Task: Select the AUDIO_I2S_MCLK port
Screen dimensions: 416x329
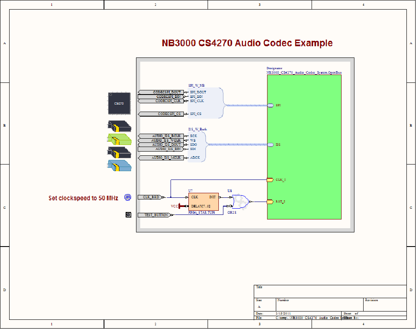Action: click(x=161, y=158)
